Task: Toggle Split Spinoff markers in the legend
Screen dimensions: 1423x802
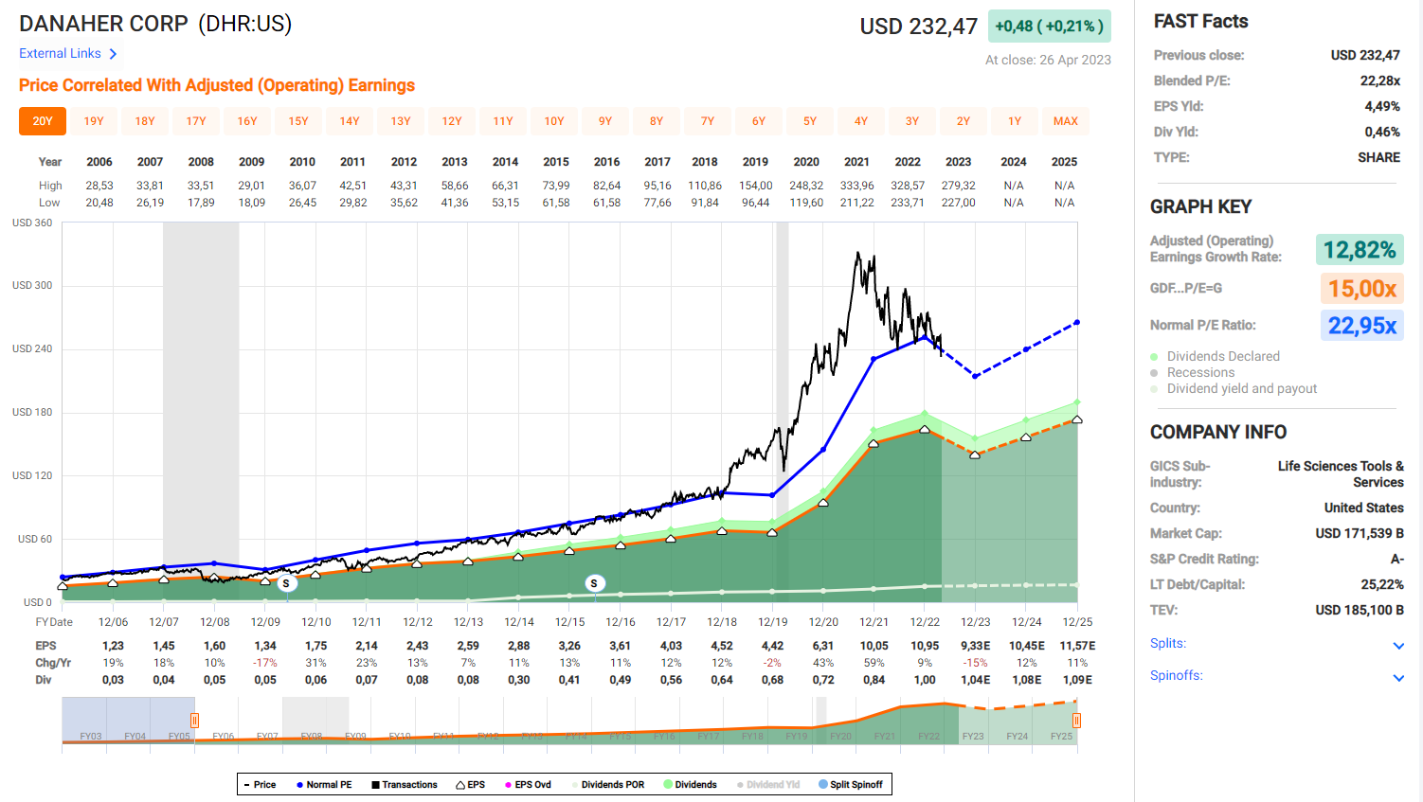Action: [x=851, y=785]
